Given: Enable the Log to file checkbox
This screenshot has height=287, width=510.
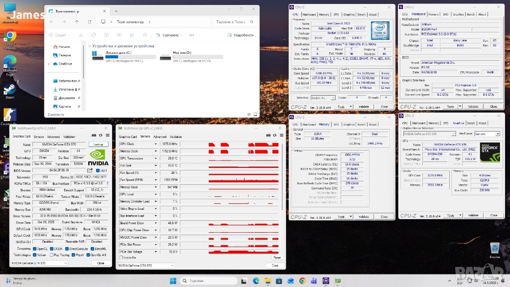Looking at the screenshot, I should (x=121, y=258).
